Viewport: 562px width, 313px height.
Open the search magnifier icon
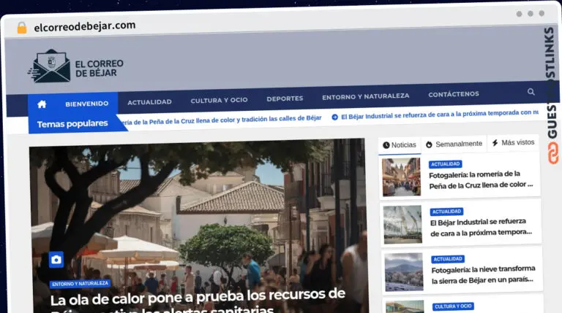tap(531, 92)
